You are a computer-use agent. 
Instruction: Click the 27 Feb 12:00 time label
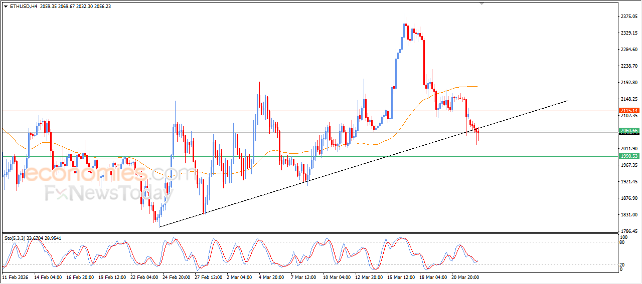pos(209,277)
